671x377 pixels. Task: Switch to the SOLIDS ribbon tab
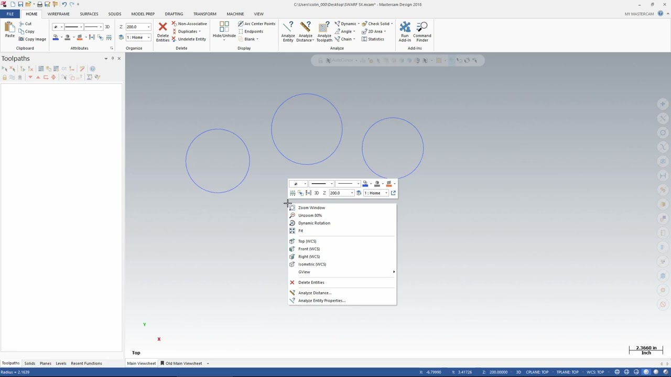point(114,14)
